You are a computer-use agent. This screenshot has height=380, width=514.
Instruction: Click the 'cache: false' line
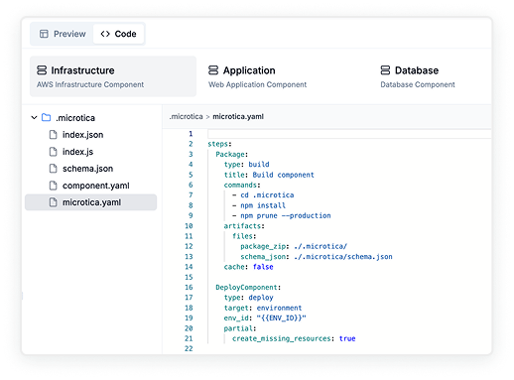point(248,267)
